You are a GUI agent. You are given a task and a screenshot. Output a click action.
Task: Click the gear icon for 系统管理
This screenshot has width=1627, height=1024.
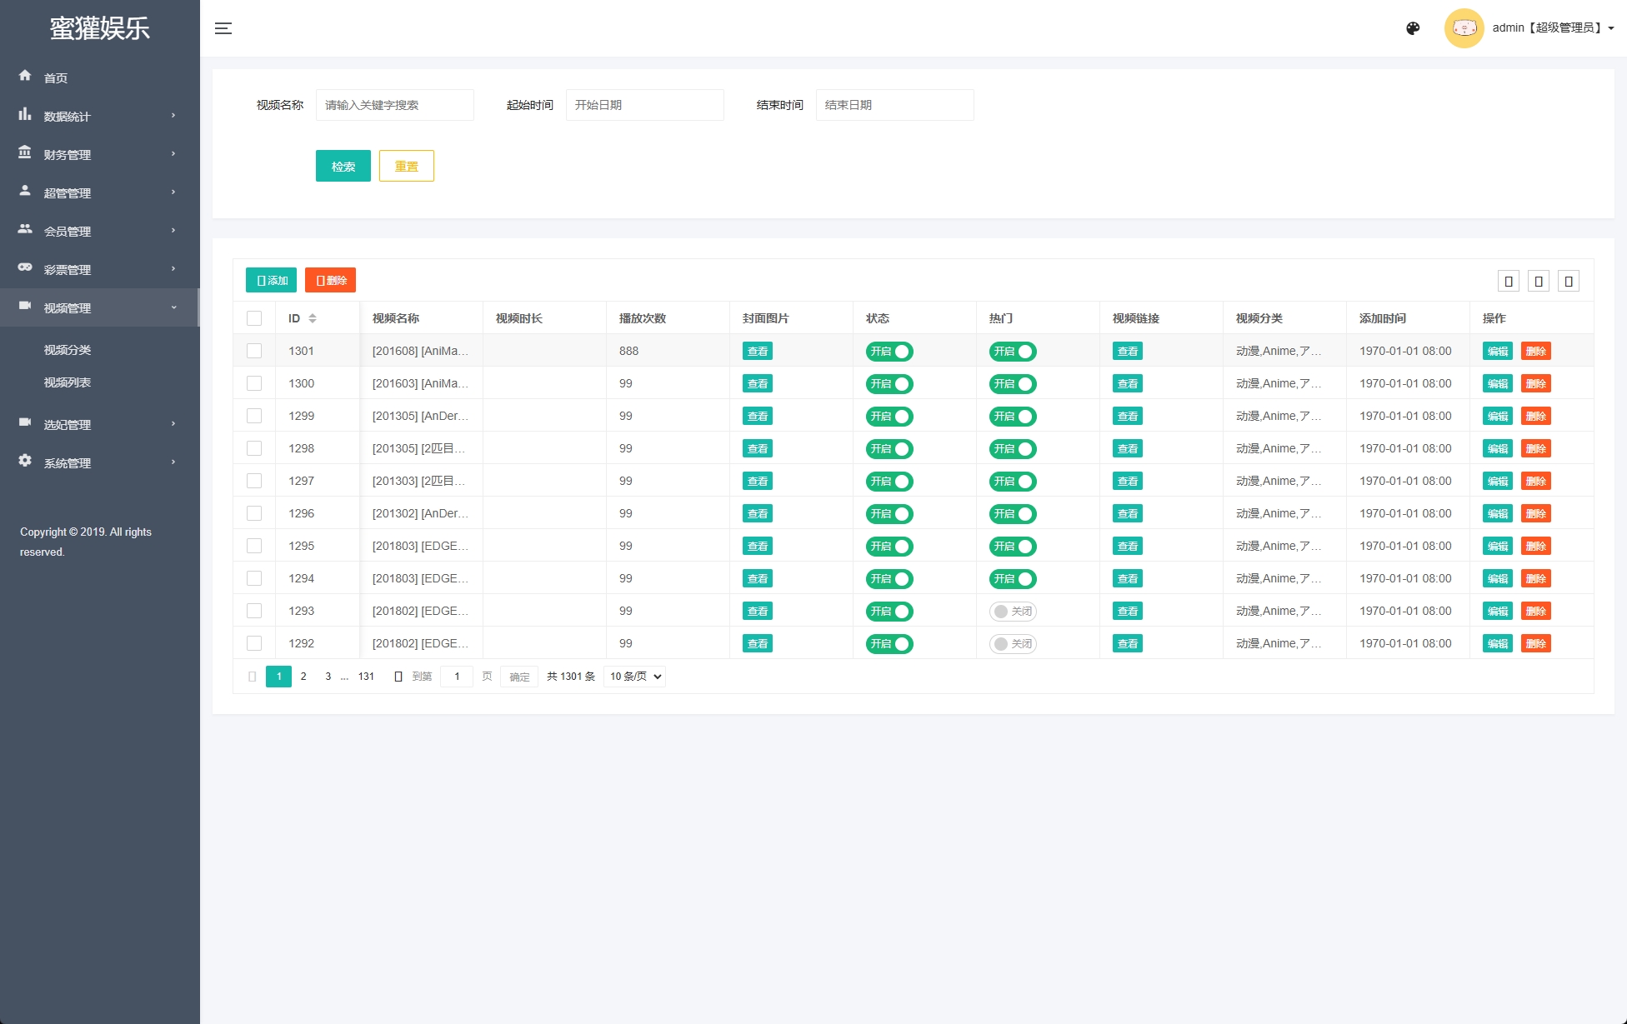coord(25,461)
